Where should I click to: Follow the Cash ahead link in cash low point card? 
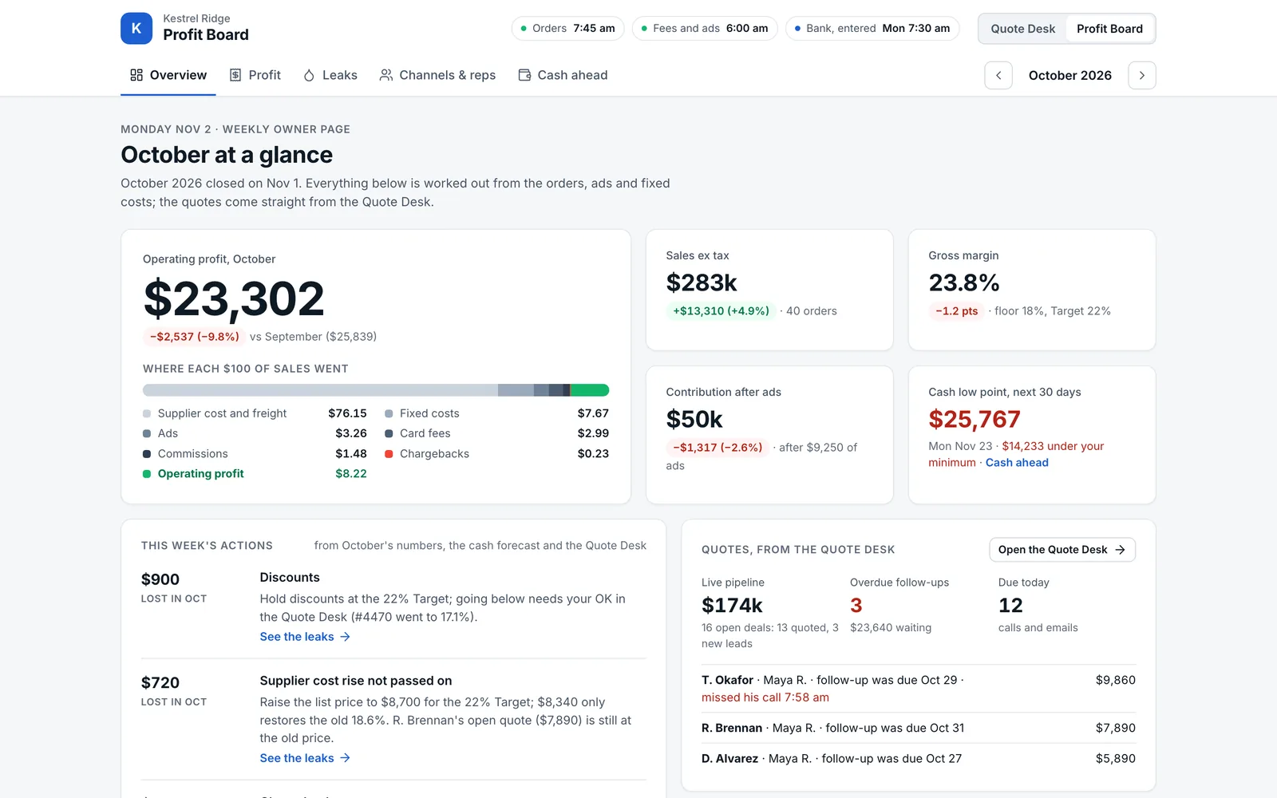(1017, 463)
